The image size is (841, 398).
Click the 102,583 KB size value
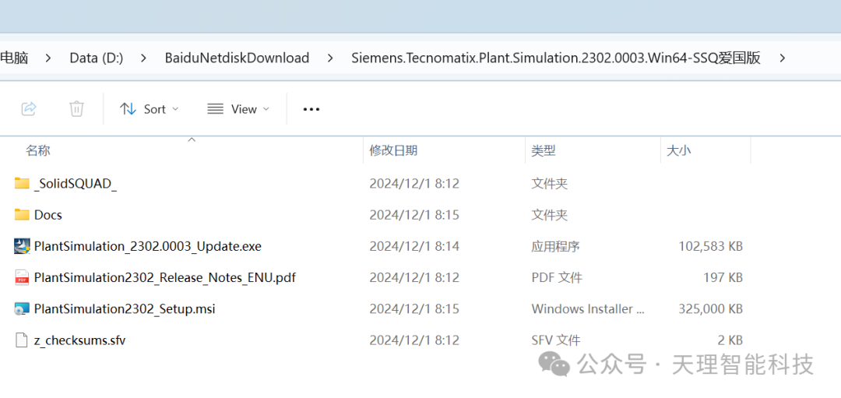coord(711,246)
